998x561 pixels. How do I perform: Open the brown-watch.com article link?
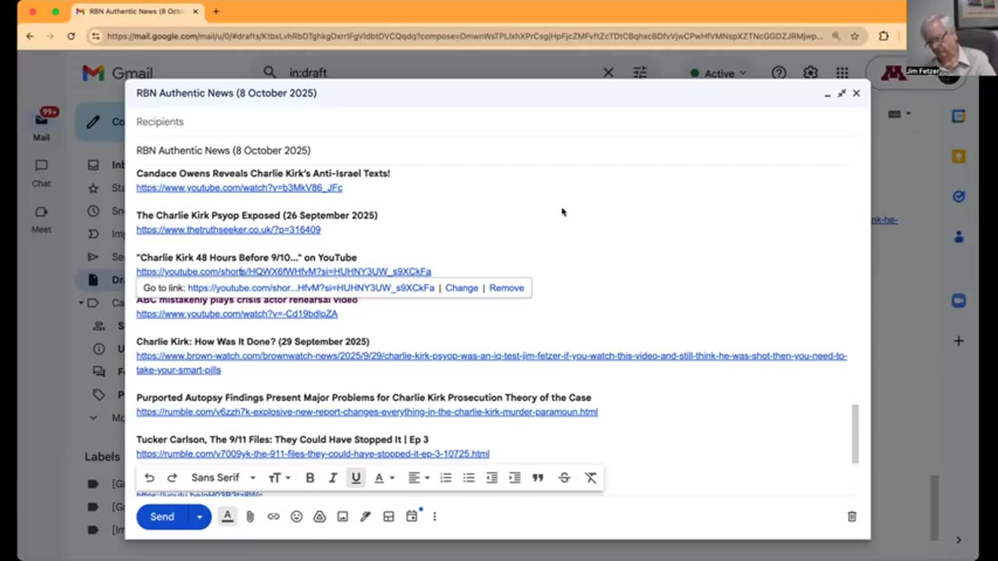491,363
